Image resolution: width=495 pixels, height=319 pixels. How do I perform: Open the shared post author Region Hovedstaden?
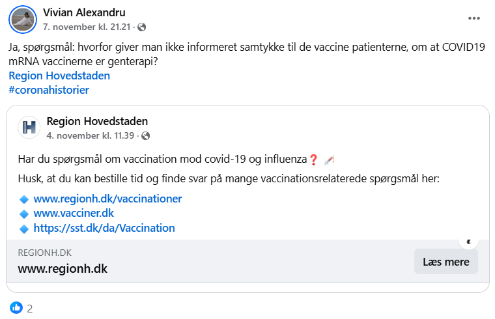coord(97,121)
